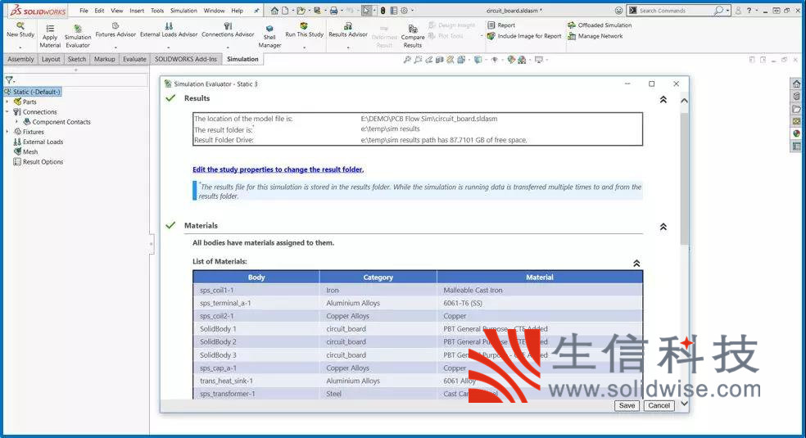Screen dimensions: 806x438
Task: Click the Material column header
Action: (540, 278)
